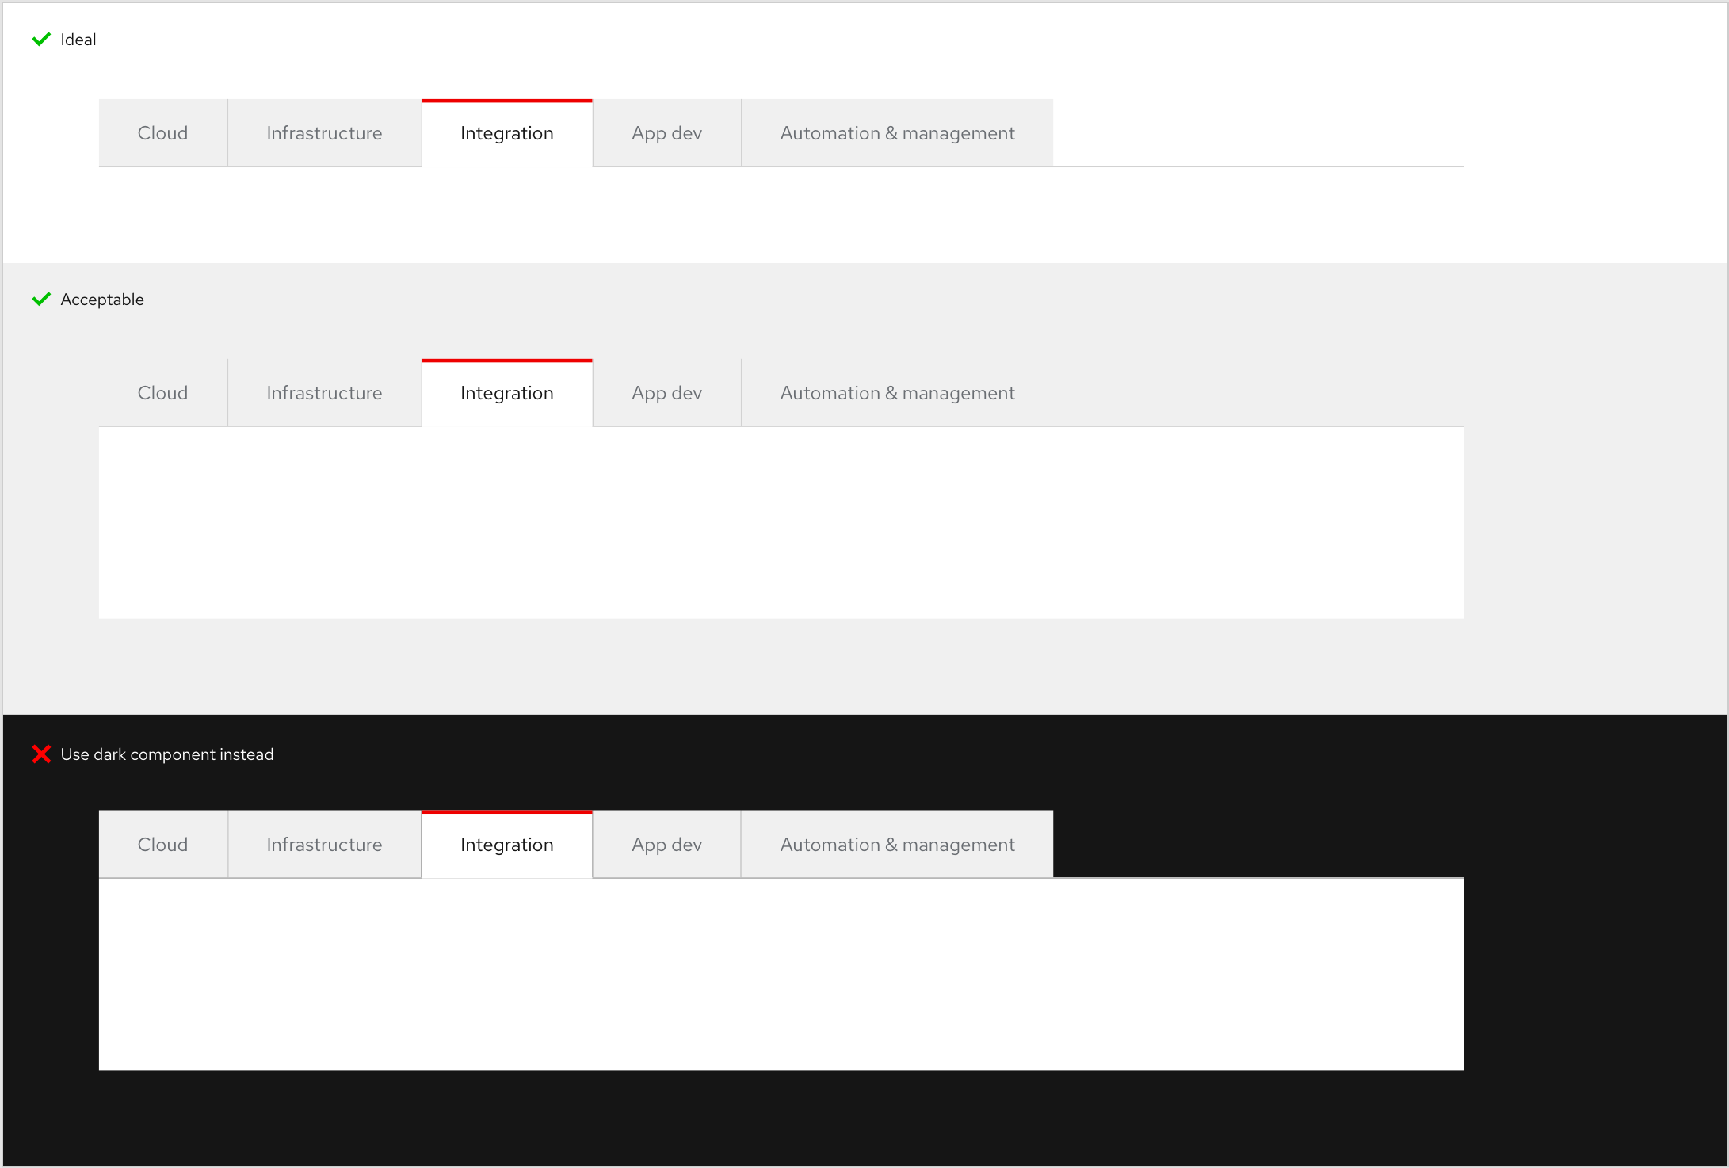
Task: Click the Integration tab on the dark background
Action: [x=506, y=844]
